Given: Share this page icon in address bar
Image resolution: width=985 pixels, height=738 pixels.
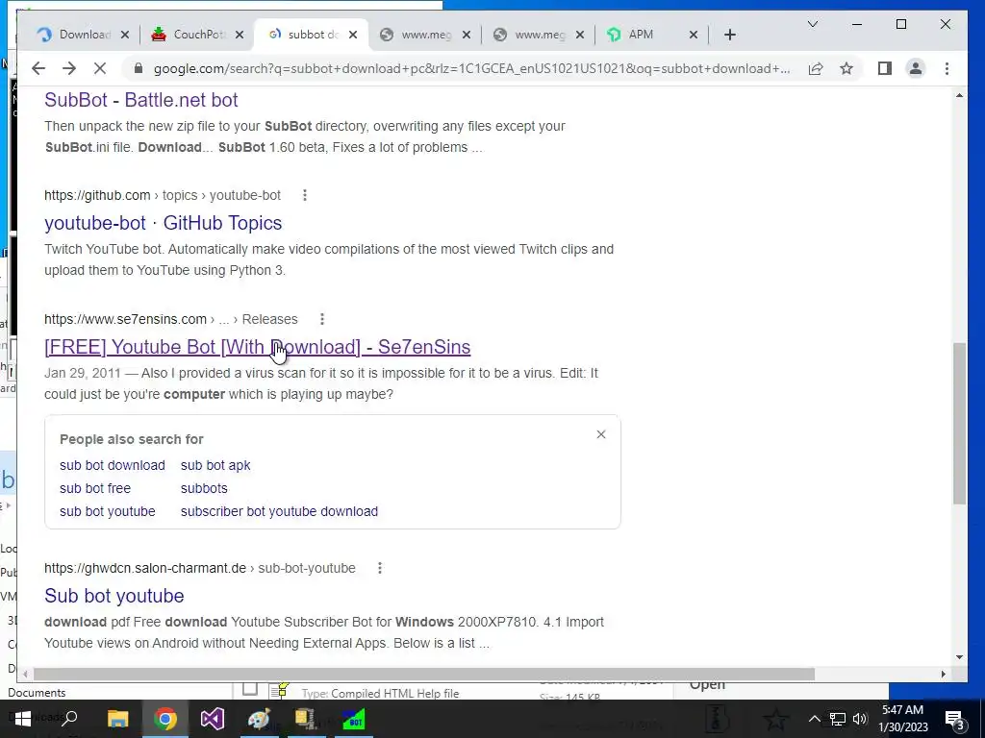Looking at the screenshot, I should [x=816, y=68].
